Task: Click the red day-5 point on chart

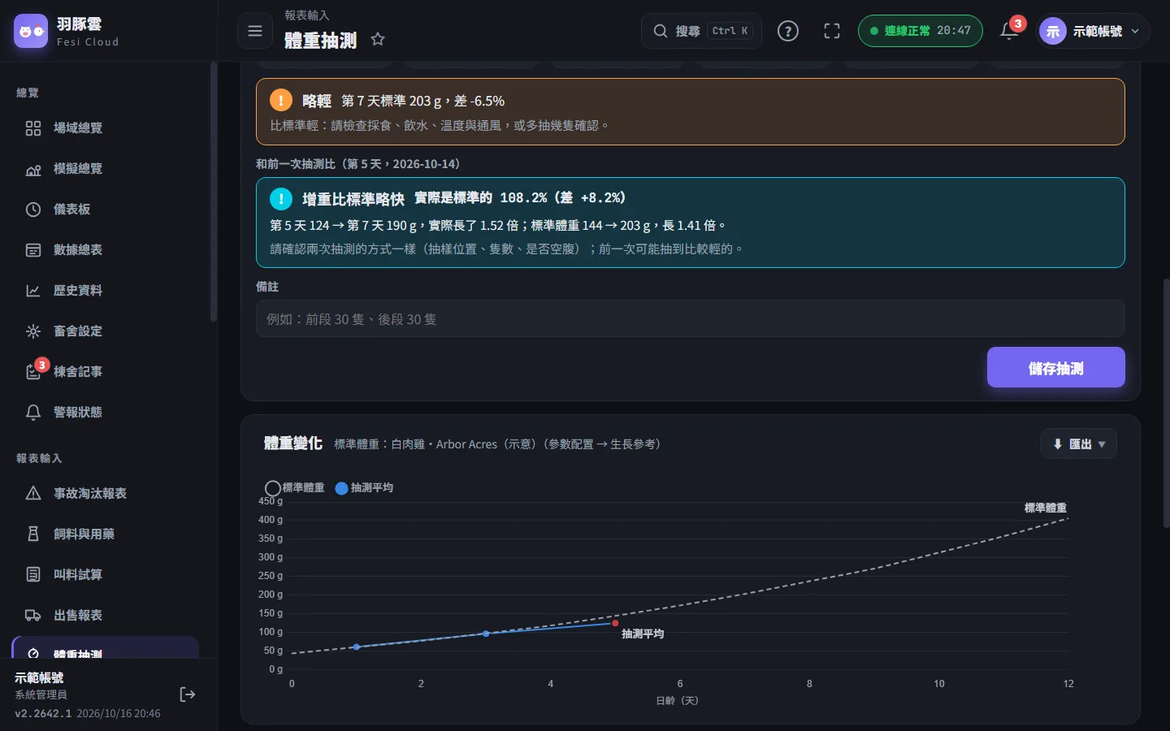Action: pos(615,623)
